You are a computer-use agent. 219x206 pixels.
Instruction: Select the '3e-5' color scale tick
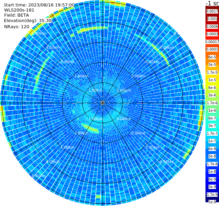point(212,64)
